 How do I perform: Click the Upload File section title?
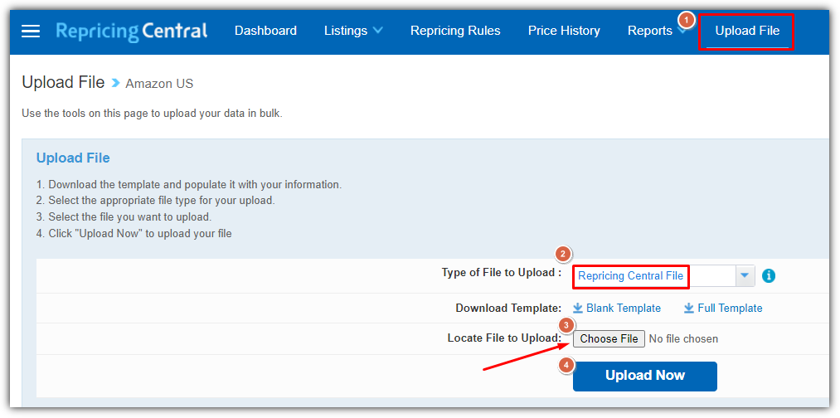point(73,158)
